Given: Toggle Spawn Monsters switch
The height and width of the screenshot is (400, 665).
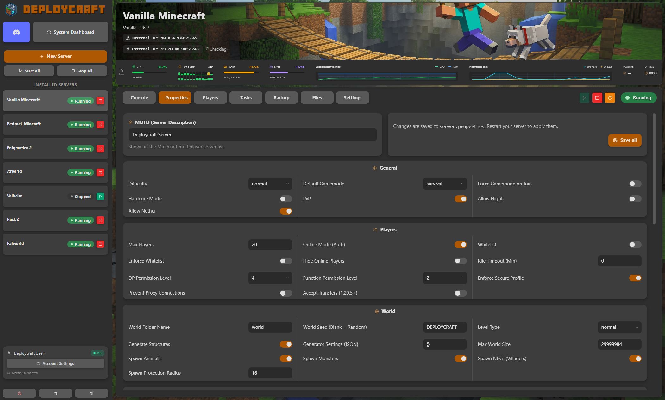Looking at the screenshot, I should pos(461,359).
